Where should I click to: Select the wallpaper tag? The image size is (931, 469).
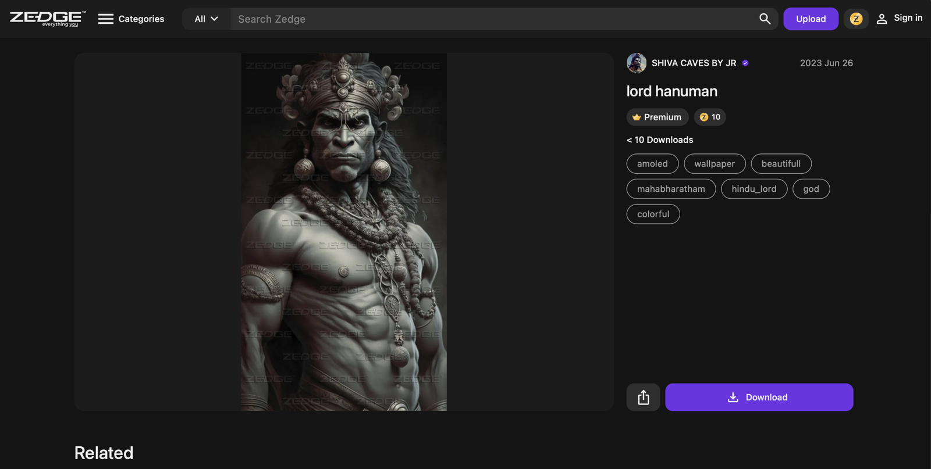715,163
